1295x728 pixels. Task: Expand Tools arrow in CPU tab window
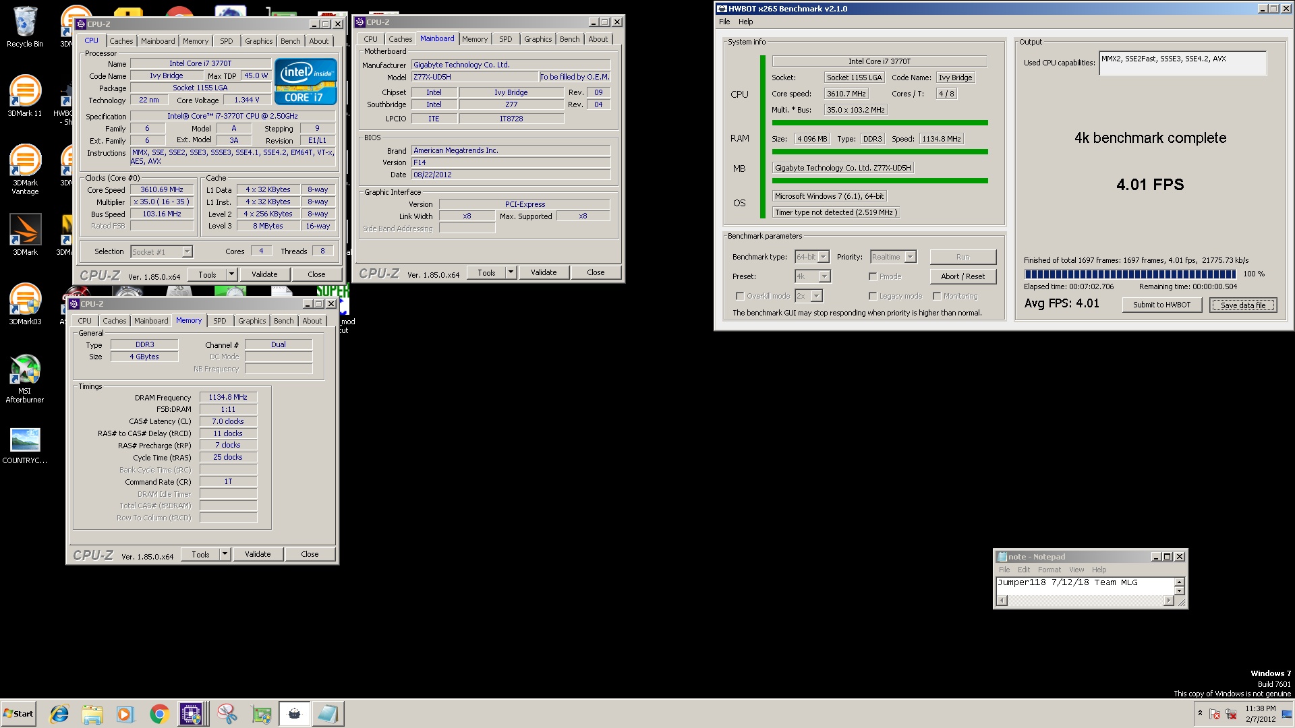231,274
